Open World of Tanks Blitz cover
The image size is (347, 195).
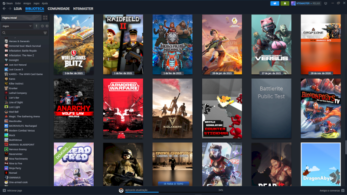(x=74, y=45)
